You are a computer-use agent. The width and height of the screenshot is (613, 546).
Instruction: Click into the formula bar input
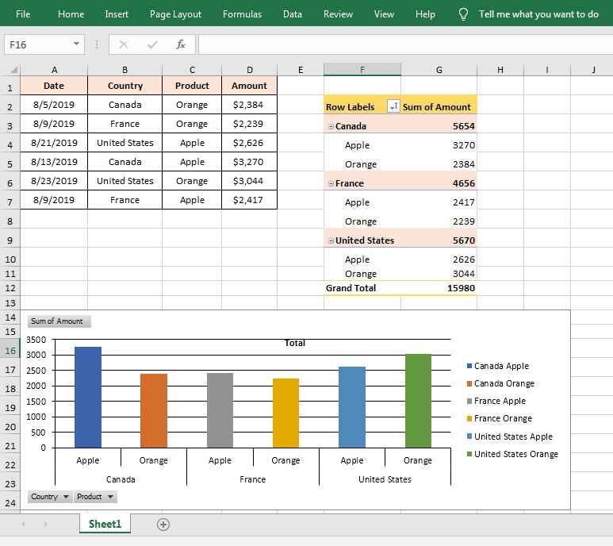pyautogui.click(x=405, y=44)
